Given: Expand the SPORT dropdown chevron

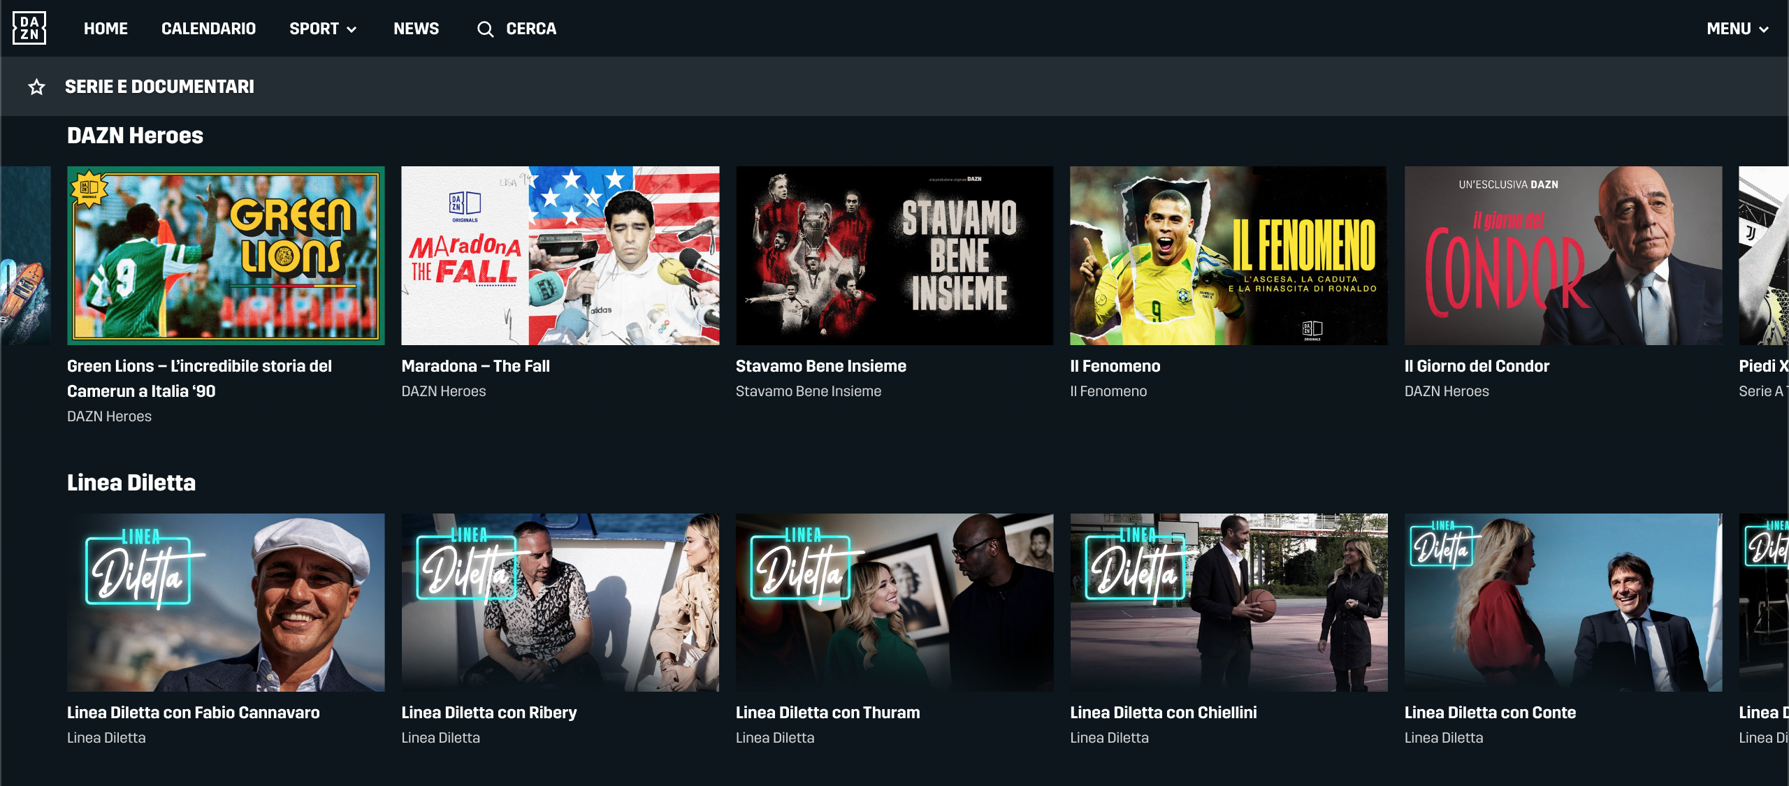Looking at the screenshot, I should 352,29.
